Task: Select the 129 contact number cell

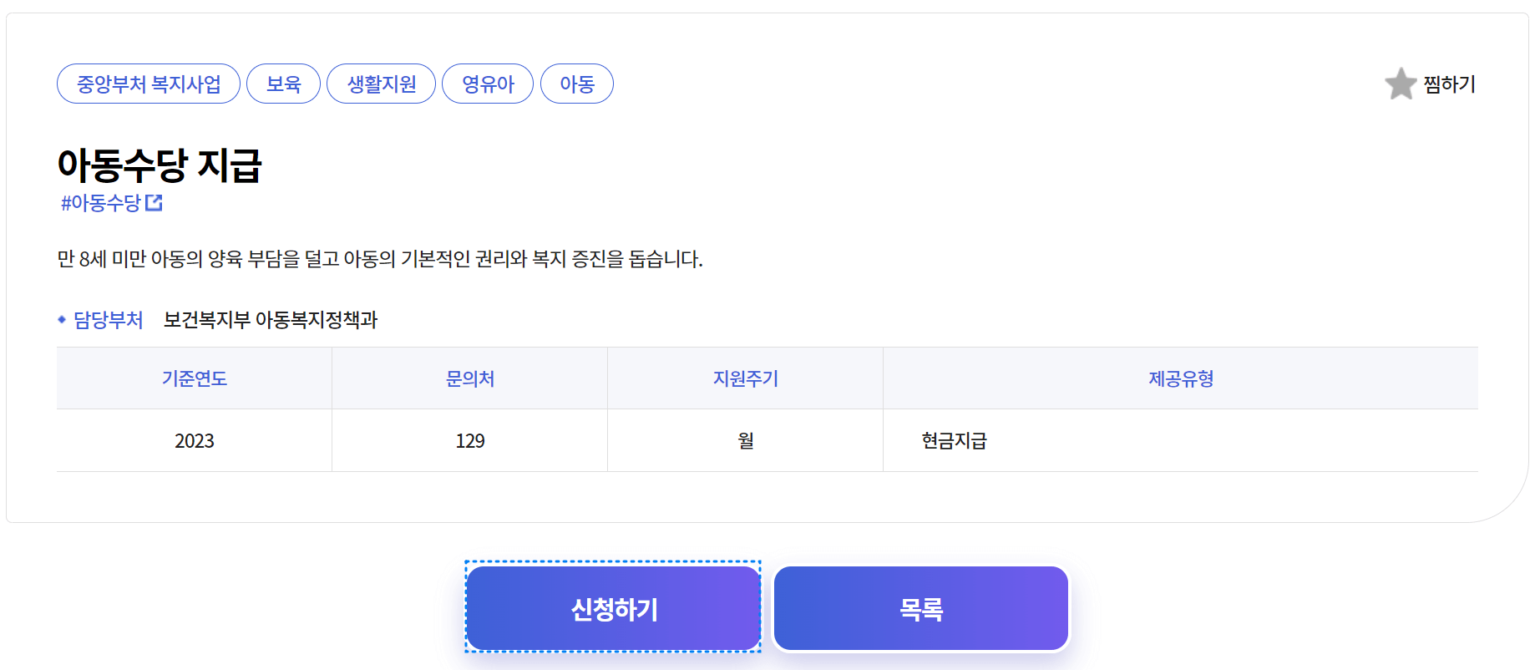Action: pyautogui.click(x=469, y=440)
